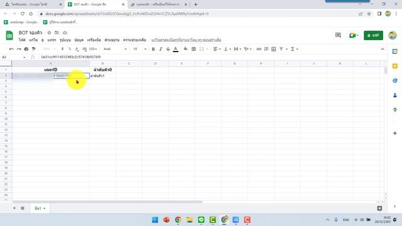The height and width of the screenshot is (226, 402).
Task: Click the merge cells icon
Action: (202, 49)
